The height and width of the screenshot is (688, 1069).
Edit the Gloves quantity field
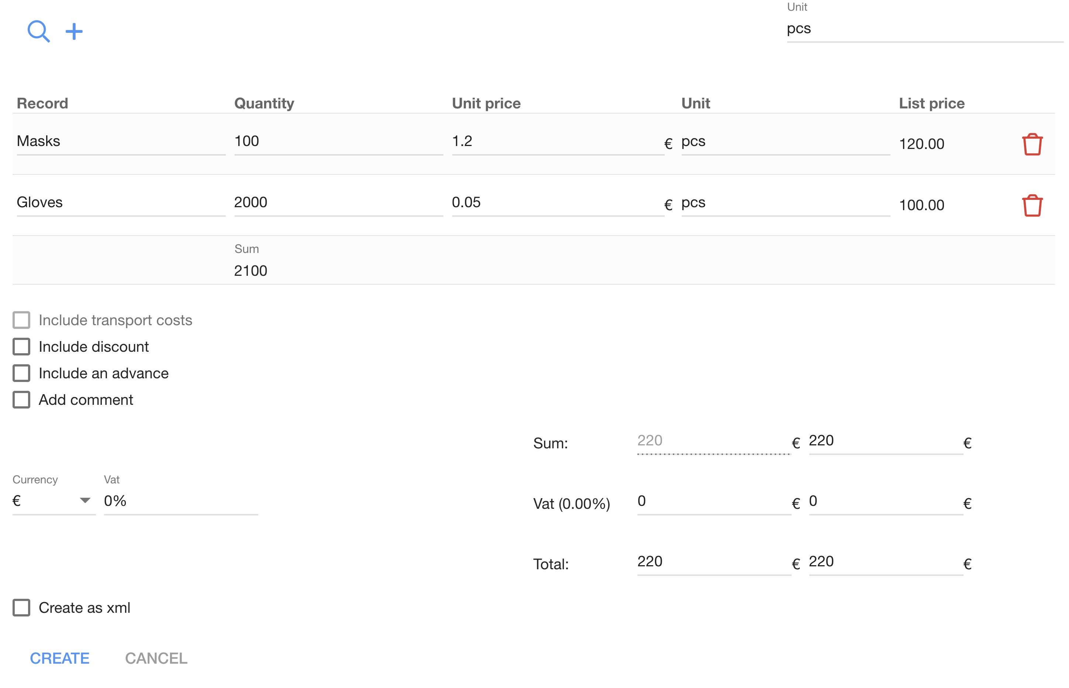(x=338, y=203)
